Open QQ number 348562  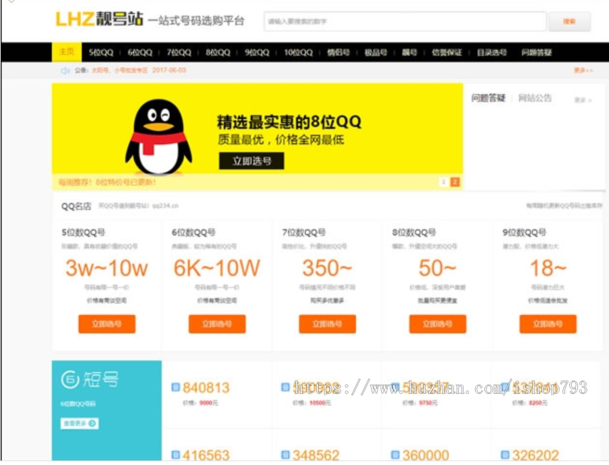point(316,455)
